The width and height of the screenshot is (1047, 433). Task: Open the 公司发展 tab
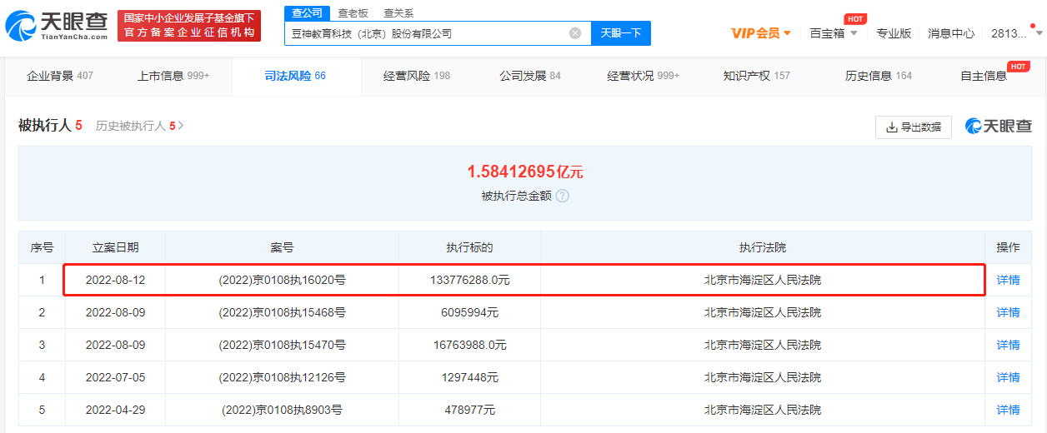point(530,76)
